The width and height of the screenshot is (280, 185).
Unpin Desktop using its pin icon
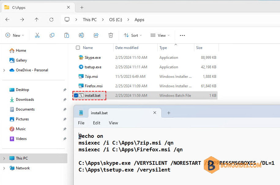65,90
